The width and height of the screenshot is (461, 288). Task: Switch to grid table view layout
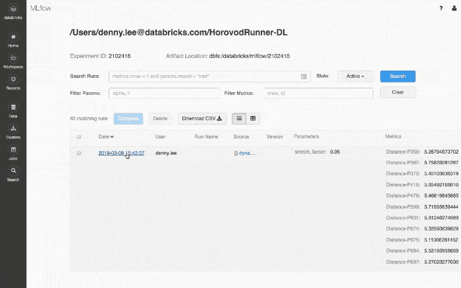(x=253, y=119)
